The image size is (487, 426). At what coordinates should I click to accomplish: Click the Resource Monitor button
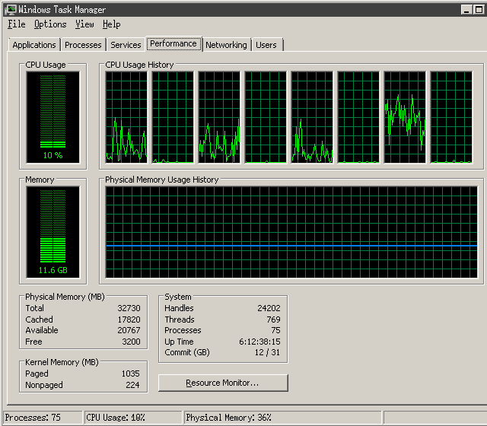(223, 383)
